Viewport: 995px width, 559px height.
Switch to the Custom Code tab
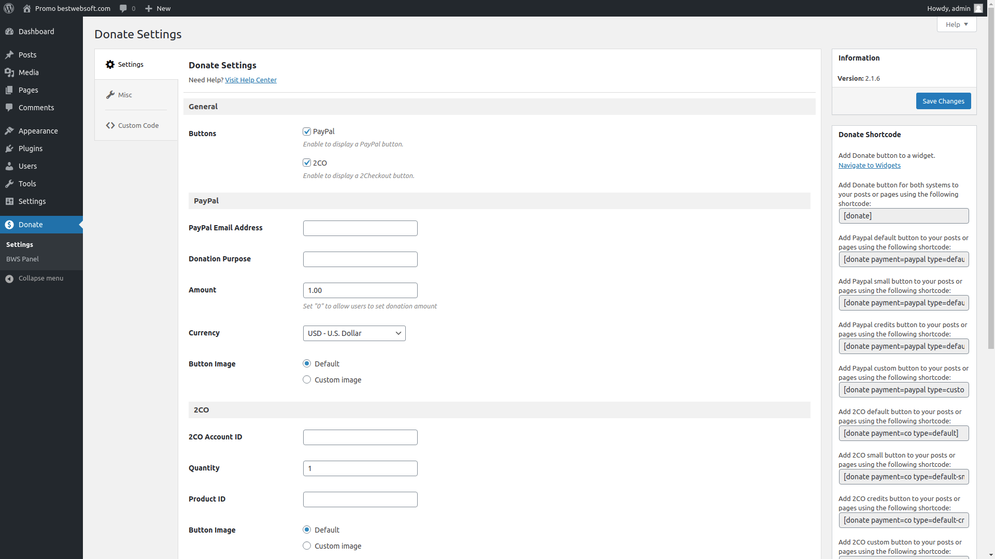pyautogui.click(x=136, y=125)
